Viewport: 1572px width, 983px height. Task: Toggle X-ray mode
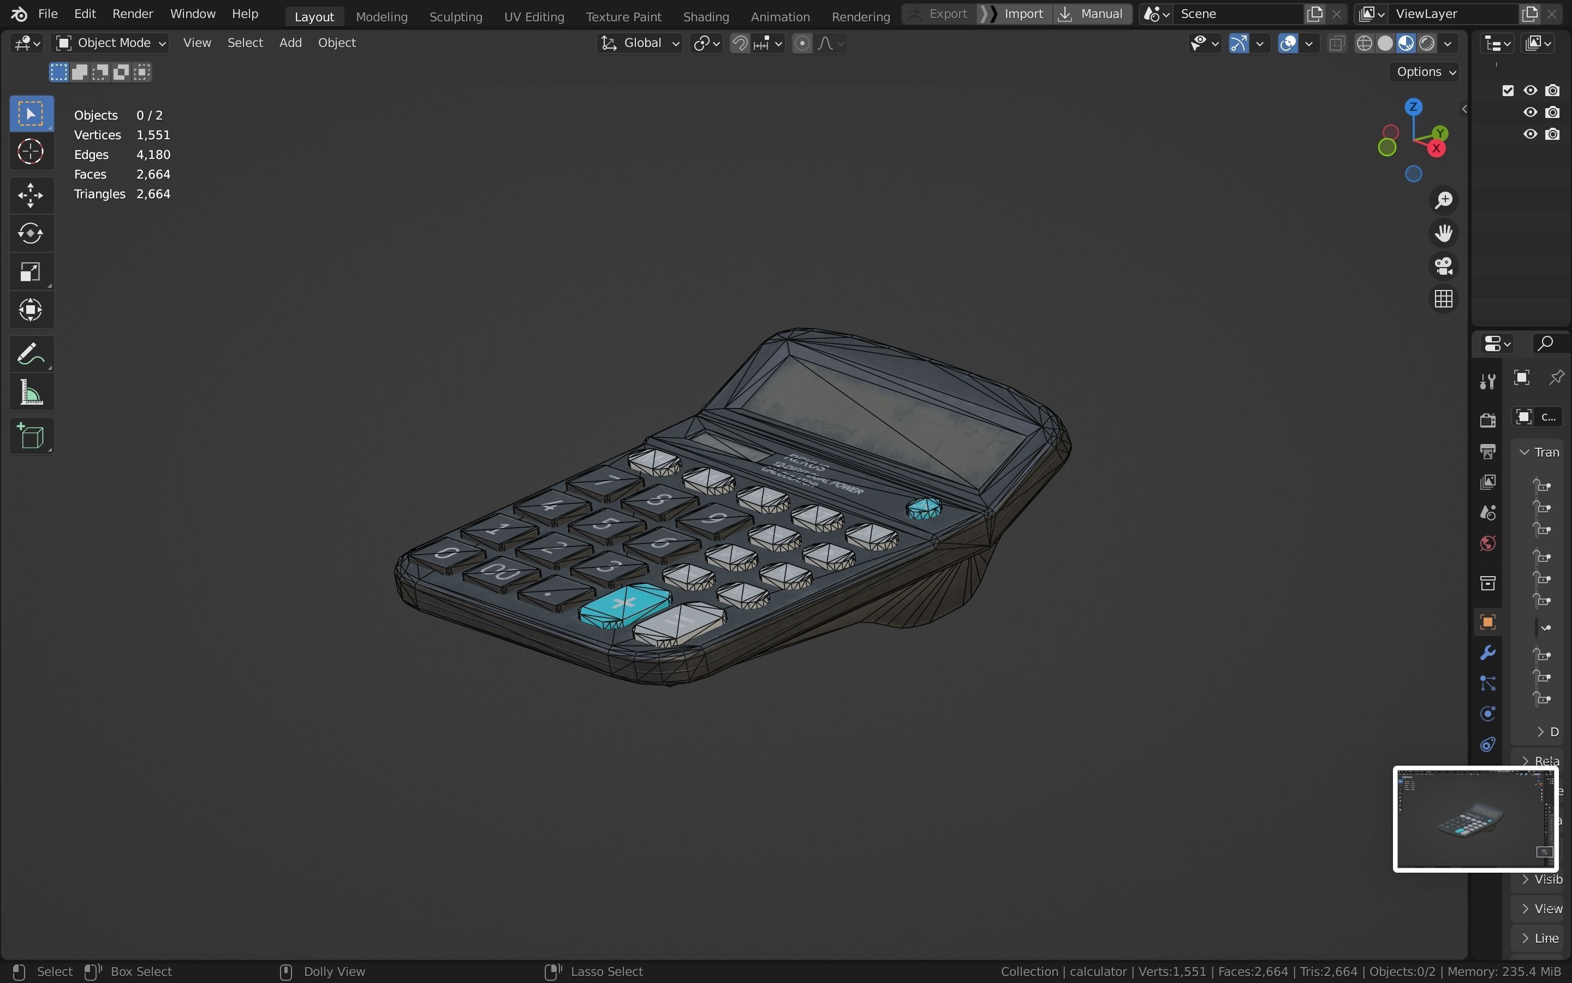click(x=1336, y=44)
